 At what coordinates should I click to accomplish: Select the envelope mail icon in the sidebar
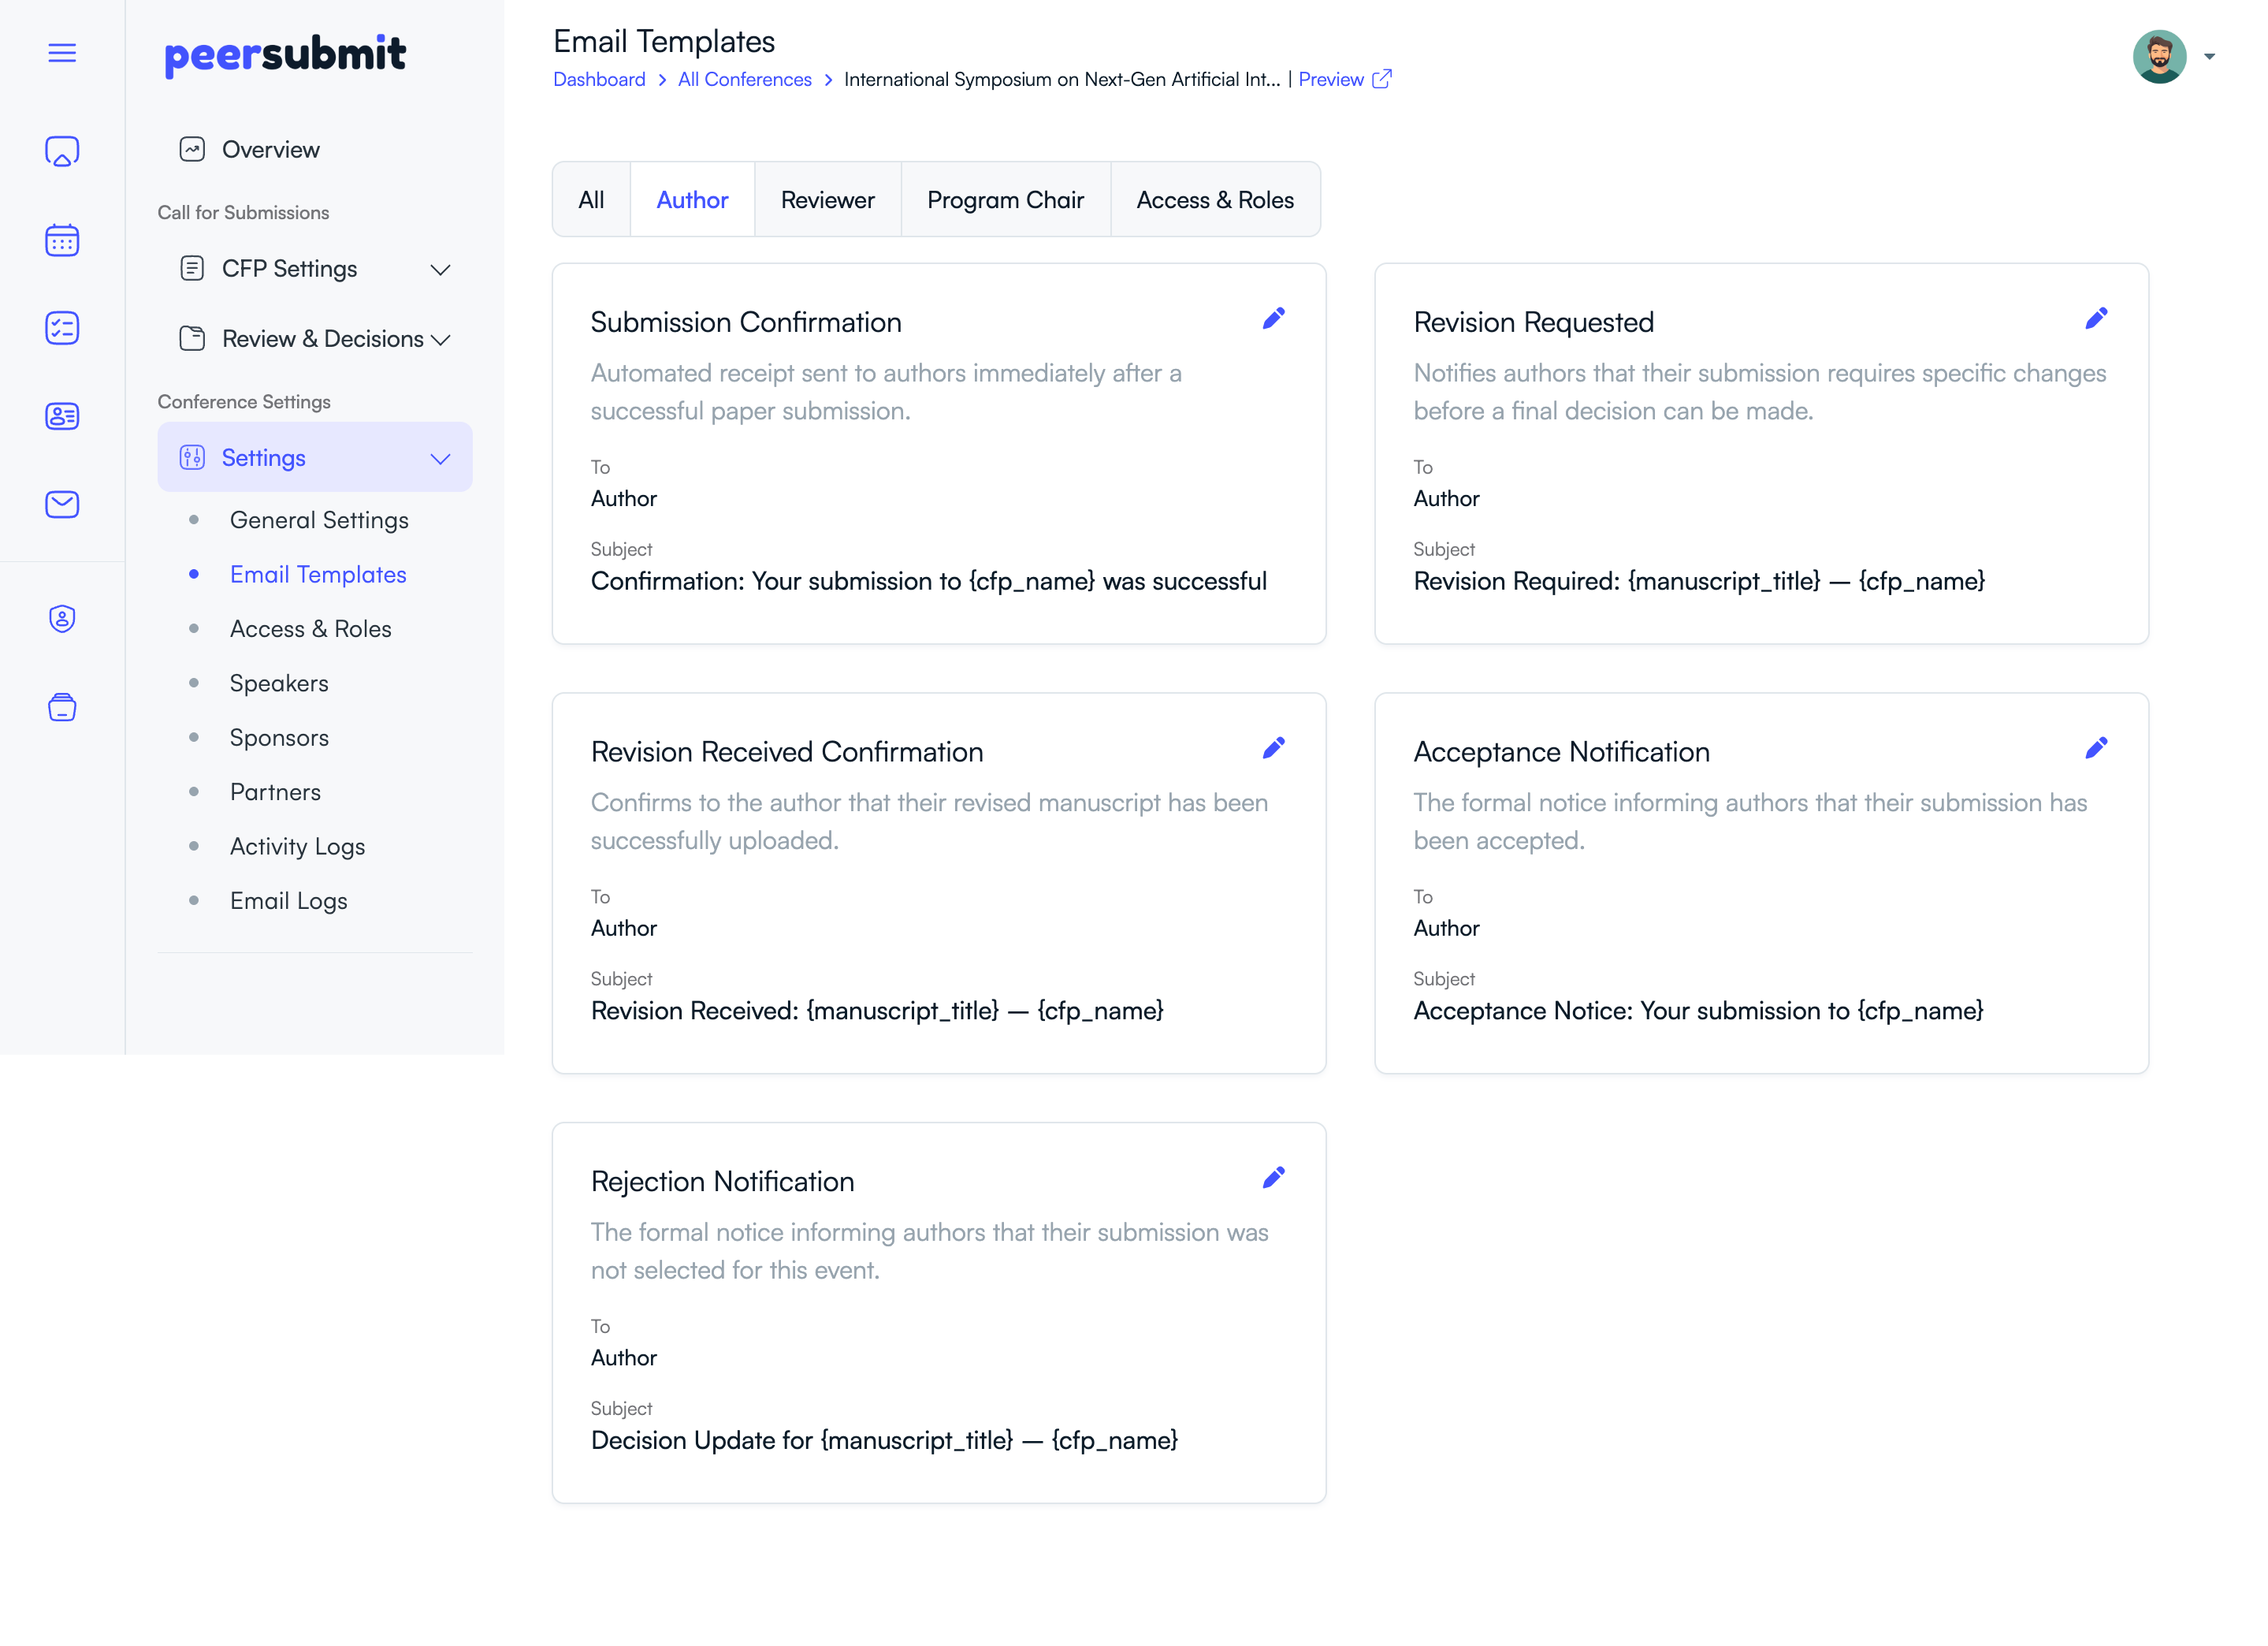(62, 505)
